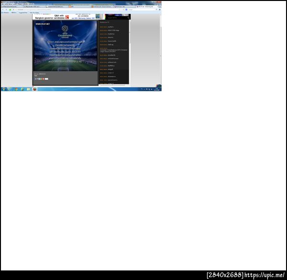The width and height of the screenshot is (287, 280).
Task: Click the programme list vertical scrollbar
Action: coord(130,51)
